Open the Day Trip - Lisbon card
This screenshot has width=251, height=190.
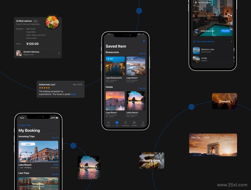tap(213, 145)
